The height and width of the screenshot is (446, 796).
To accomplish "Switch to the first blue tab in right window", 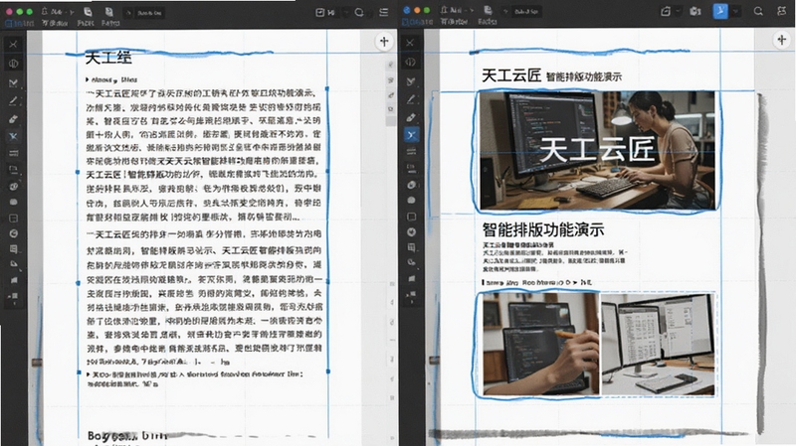I will point(416,22).
